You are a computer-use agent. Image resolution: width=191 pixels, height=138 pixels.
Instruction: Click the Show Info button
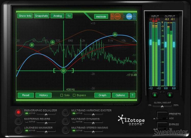25,16
